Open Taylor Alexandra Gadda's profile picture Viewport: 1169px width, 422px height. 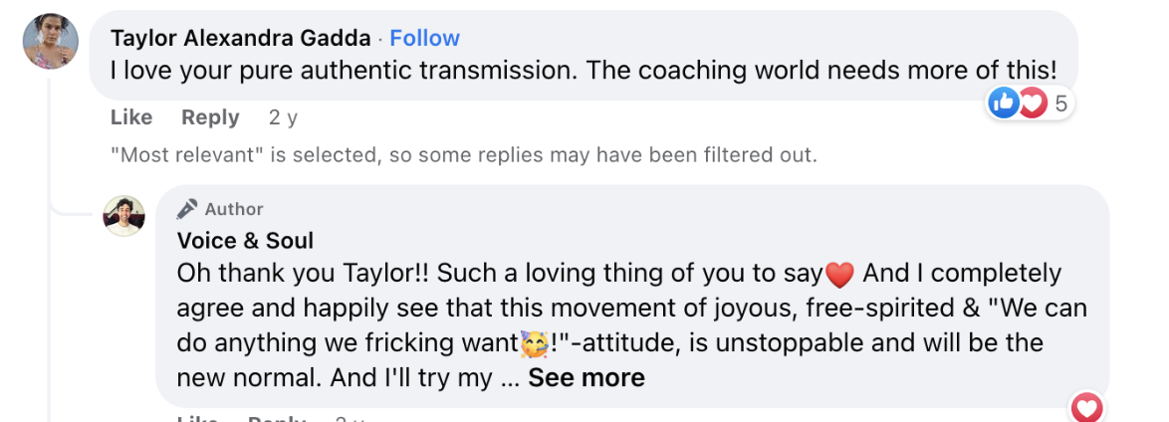(x=51, y=41)
